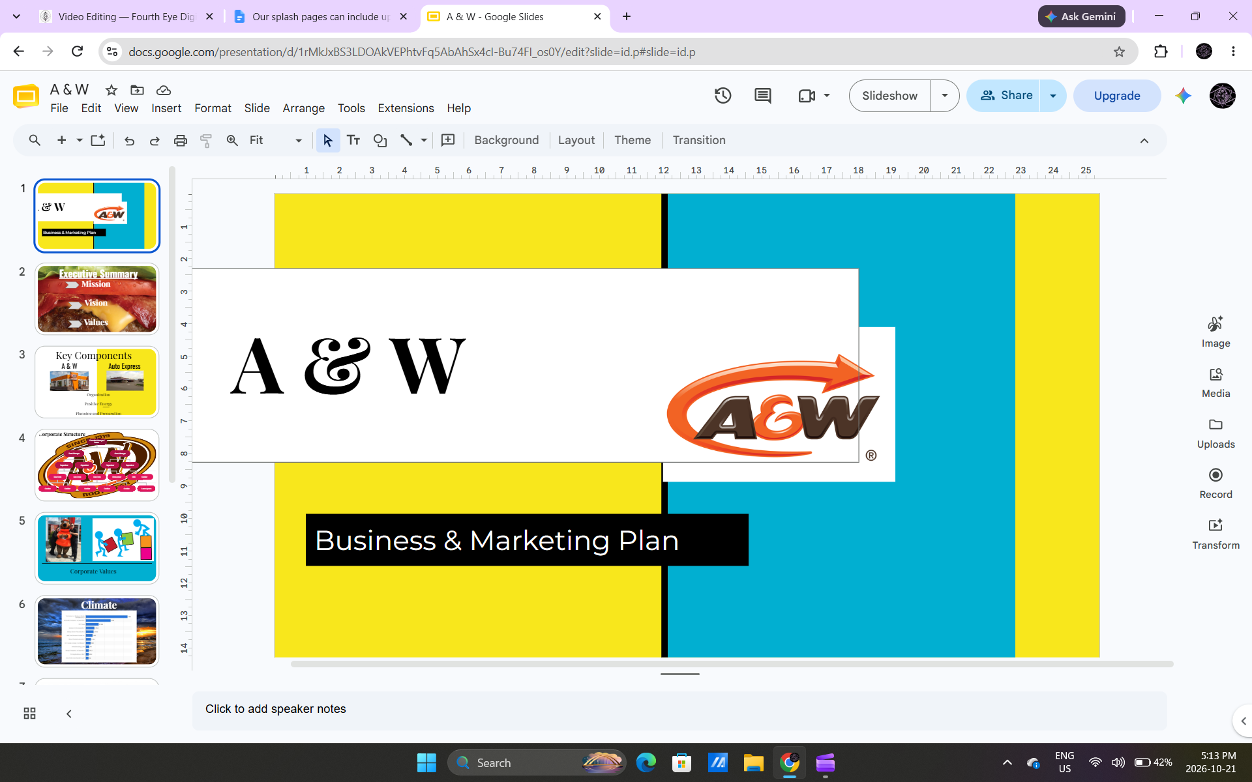Open version history clock icon
Viewport: 1252px width, 782px height.
[723, 96]
